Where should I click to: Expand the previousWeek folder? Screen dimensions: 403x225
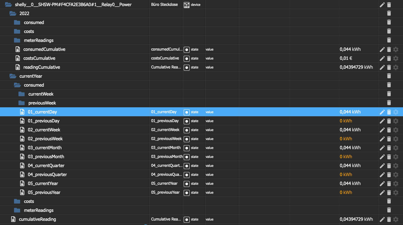click(x=22, y=103)
